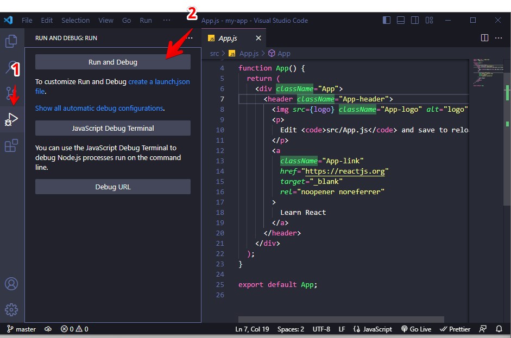Click line number 25 in gutter
This screenshot has width=511, height=338.
(x=220, y=285)
